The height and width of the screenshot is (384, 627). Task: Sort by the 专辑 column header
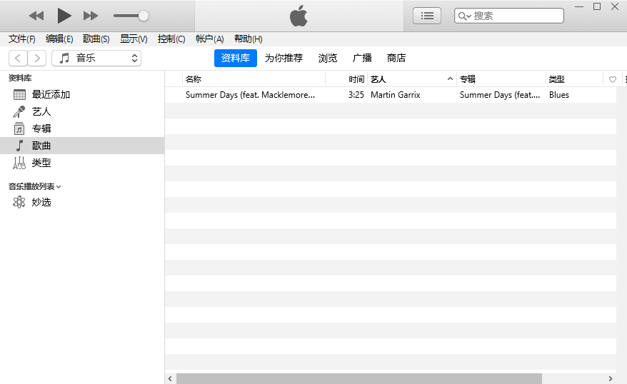(x=501, y=79)
